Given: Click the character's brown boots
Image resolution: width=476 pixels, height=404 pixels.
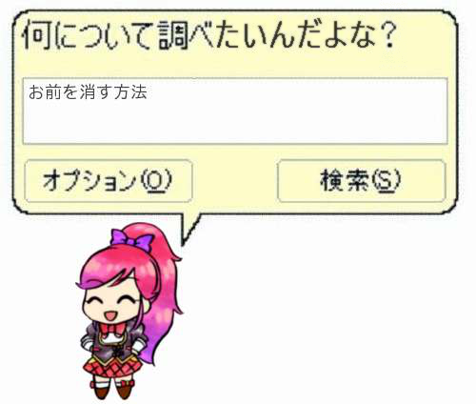Looking at the screenshot, I should (113, 390).
